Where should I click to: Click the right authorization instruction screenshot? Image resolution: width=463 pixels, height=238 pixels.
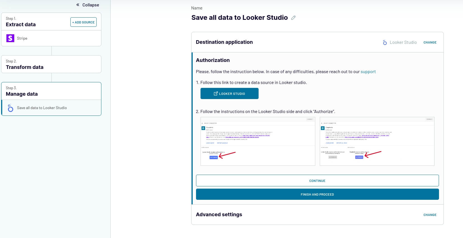click(377, 141)
